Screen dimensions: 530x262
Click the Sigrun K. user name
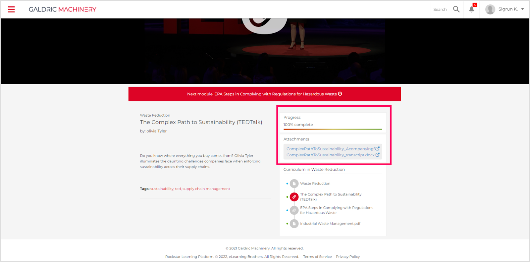tap(508, 9)
